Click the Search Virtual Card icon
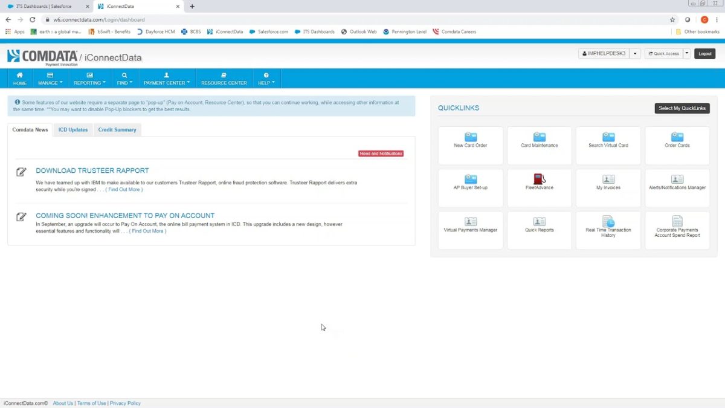The width and height of the screenshot is (725, 408). click(x=608, y=145)
